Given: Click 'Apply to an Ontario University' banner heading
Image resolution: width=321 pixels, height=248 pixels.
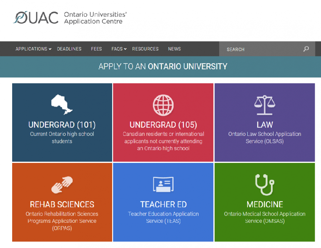Looking at the screenshot, I should coord(163,66).
